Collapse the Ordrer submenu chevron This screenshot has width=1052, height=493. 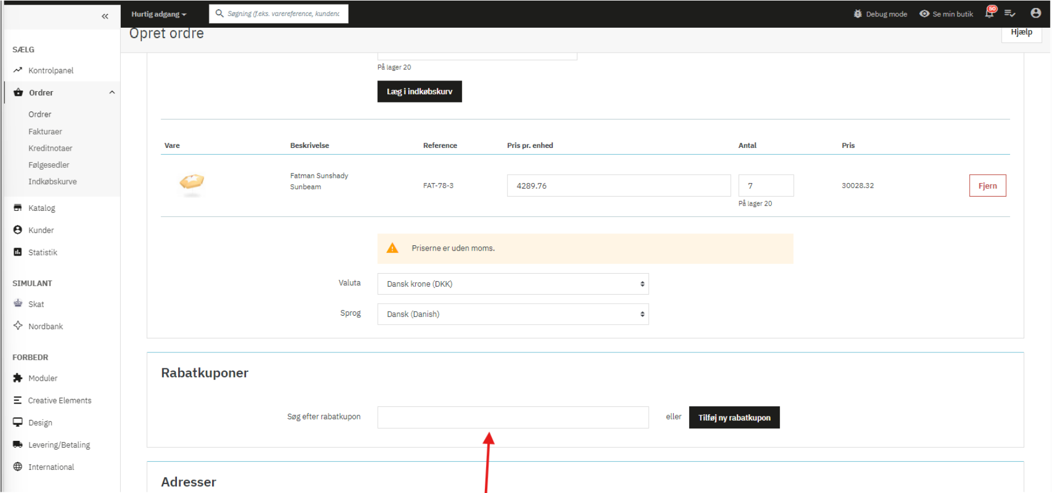(x=112, y=92)
